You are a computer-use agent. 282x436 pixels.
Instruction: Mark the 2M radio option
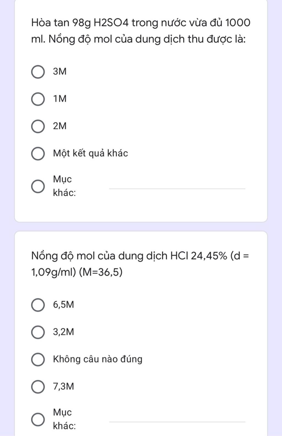[x=38, y=127]
